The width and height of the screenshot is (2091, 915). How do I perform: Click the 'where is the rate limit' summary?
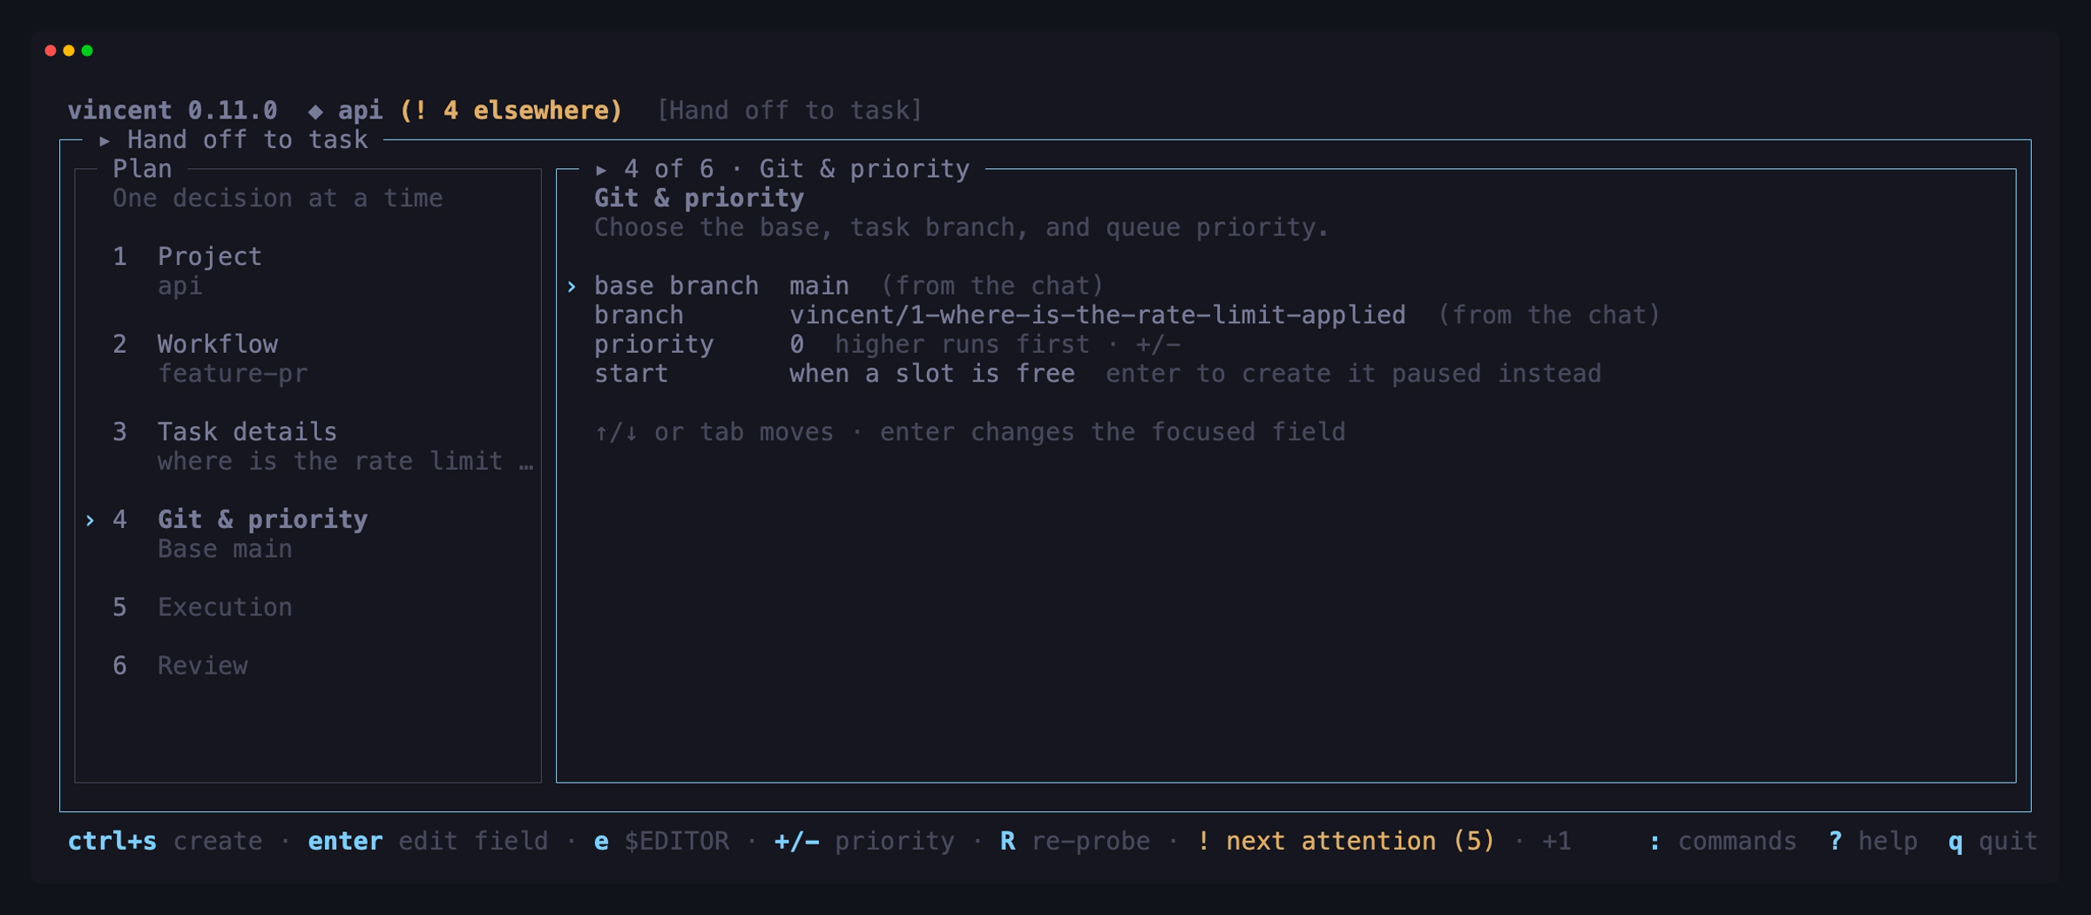pyautogui.click(x=345, y=461)
